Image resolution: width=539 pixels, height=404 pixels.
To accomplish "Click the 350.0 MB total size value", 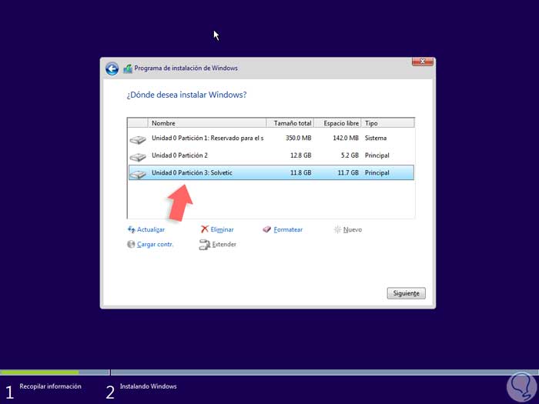I will pos(299,138).
